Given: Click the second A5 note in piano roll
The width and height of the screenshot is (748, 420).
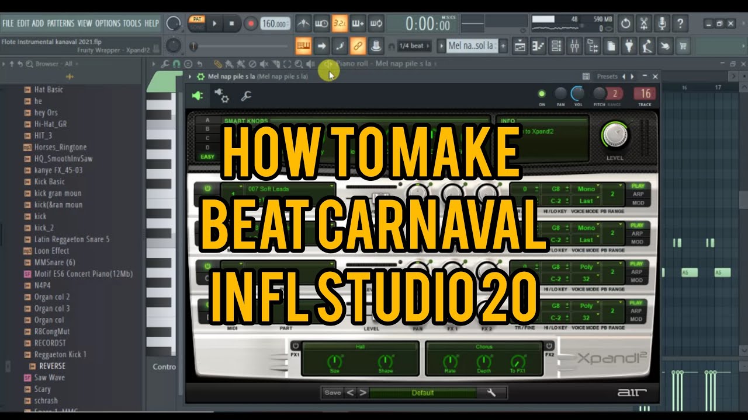Looking at the screenshot, I should tap(723, 272).
